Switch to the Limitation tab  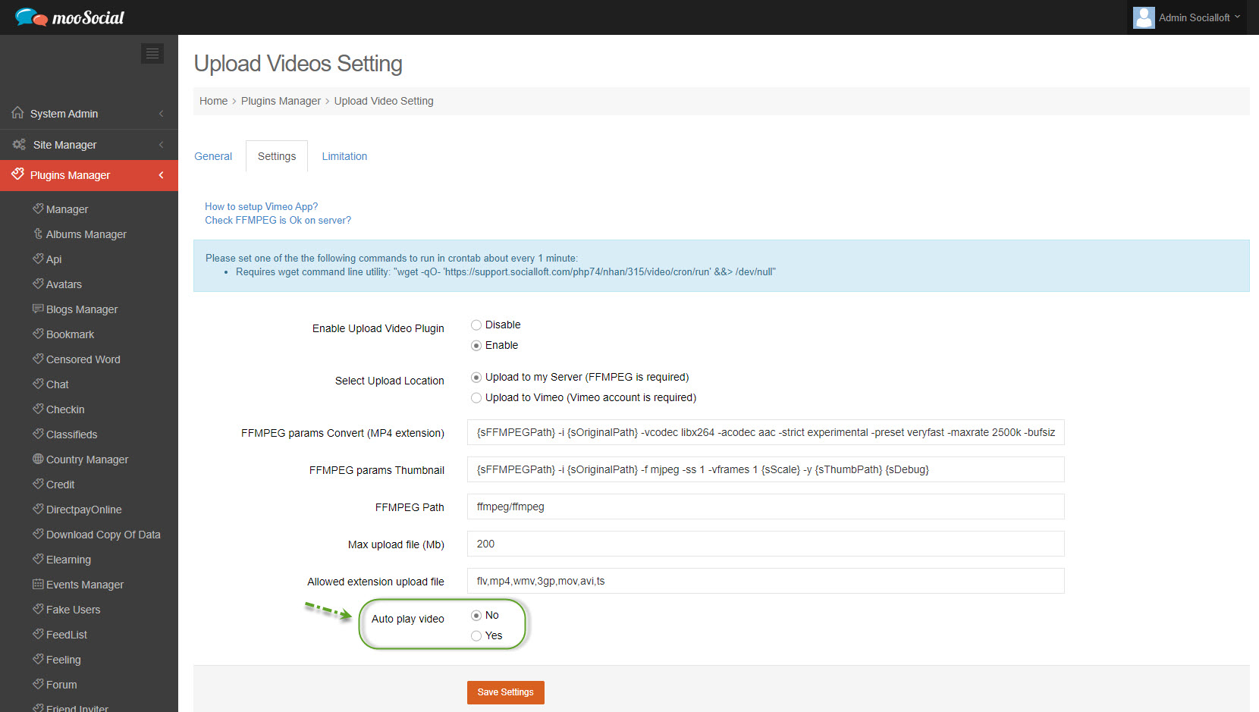click(344, 156)
